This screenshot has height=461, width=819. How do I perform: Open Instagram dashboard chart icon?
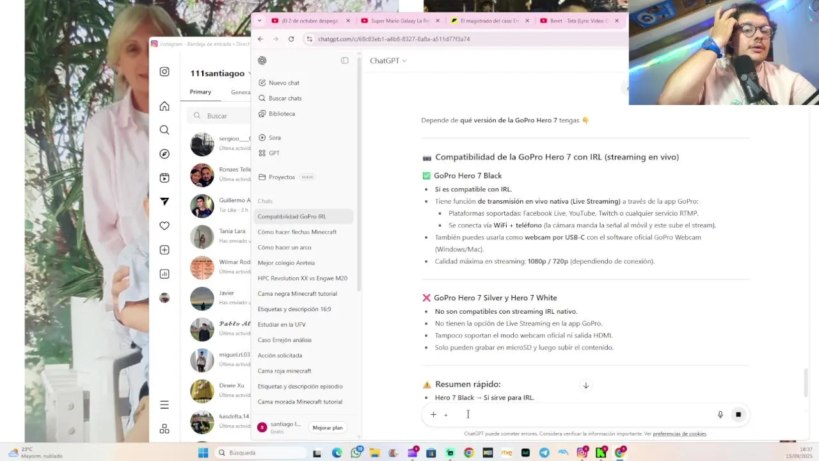click(x=164, y=274)
